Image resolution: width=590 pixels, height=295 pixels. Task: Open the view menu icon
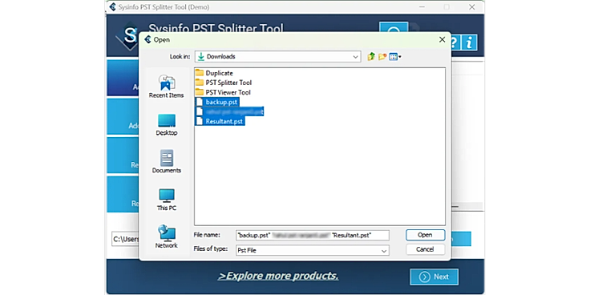394,57
